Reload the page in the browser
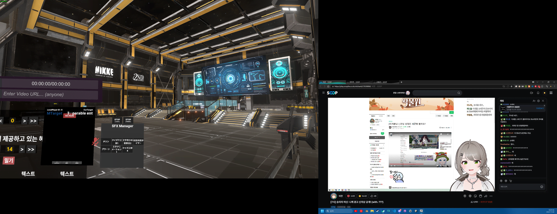 [x=508, y=86]
